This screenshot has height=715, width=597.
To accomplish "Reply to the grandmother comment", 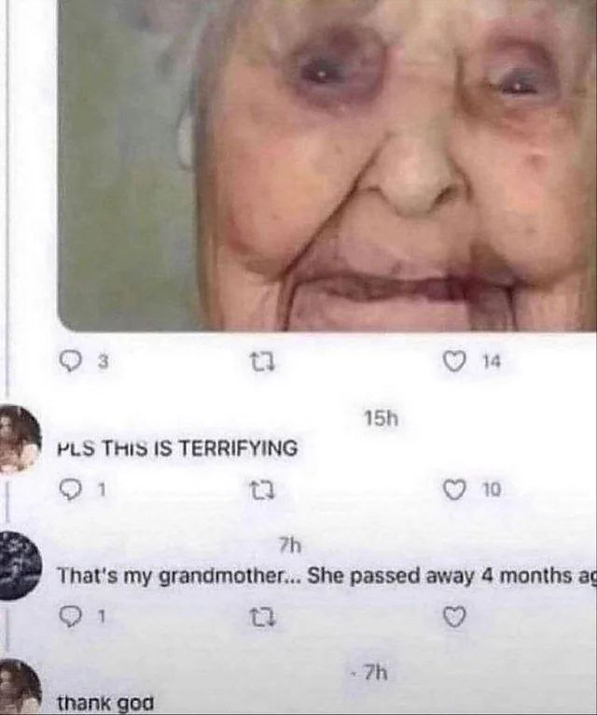I will 69,617.
